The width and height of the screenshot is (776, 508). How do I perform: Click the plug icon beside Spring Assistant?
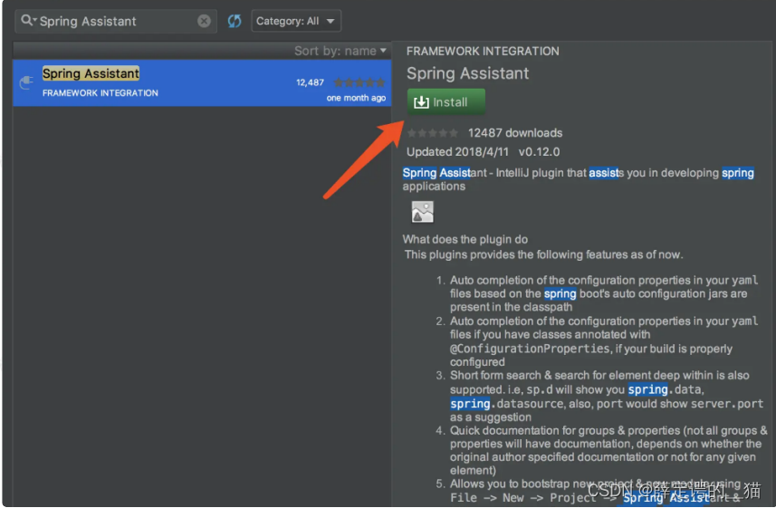26,81
